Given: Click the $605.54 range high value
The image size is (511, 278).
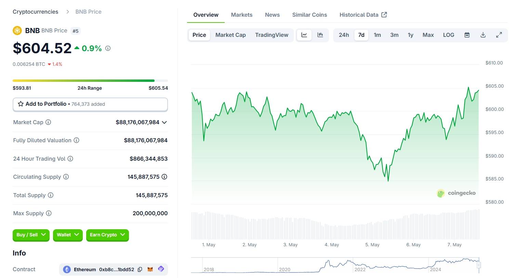Looking at the screenshot, I should (158, 88).
